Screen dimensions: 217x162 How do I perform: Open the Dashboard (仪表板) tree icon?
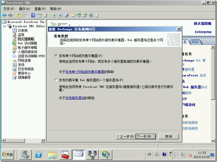pos(14,30)
